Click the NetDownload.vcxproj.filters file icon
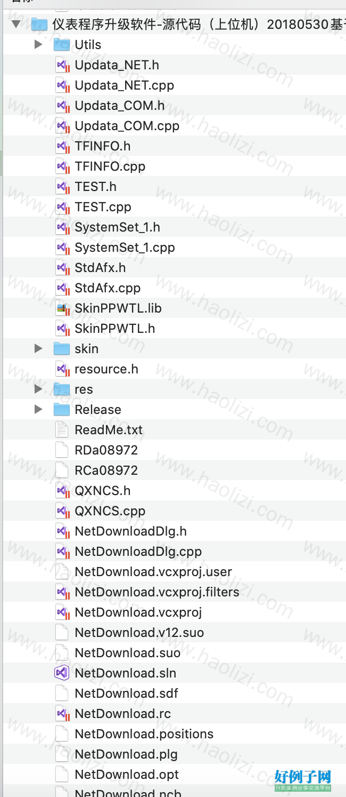 (62, 592)
